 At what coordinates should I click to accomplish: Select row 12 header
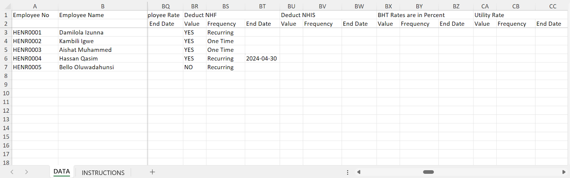tap(6, 110)
